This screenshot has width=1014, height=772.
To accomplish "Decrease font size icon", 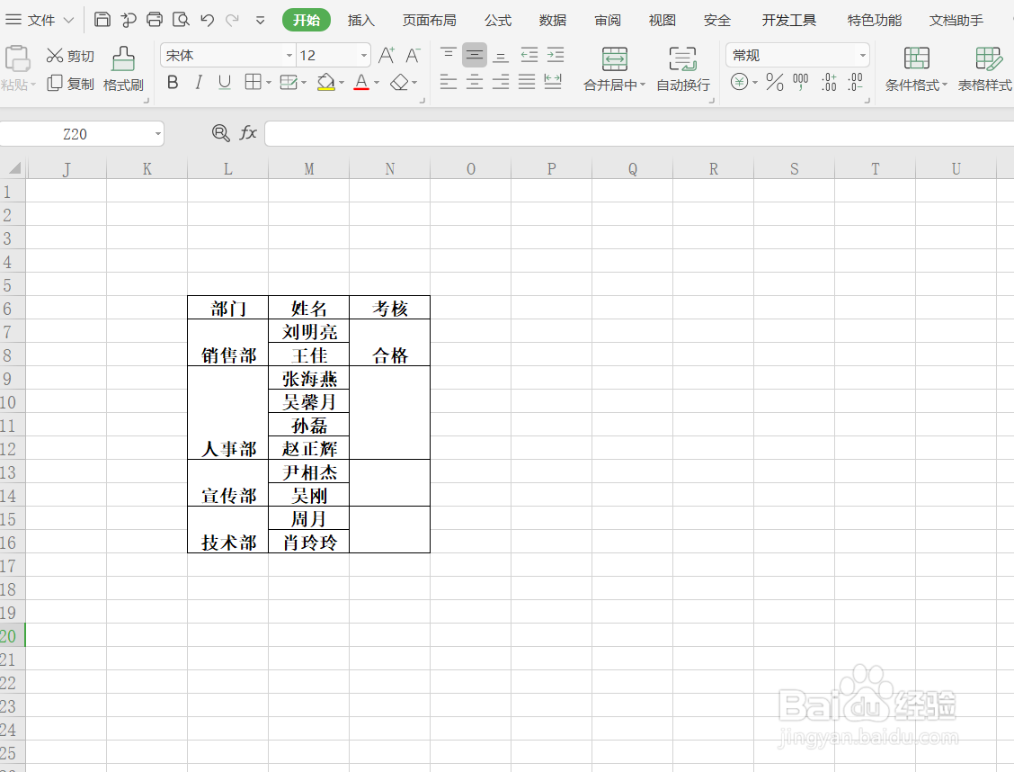I will point(414,56).
